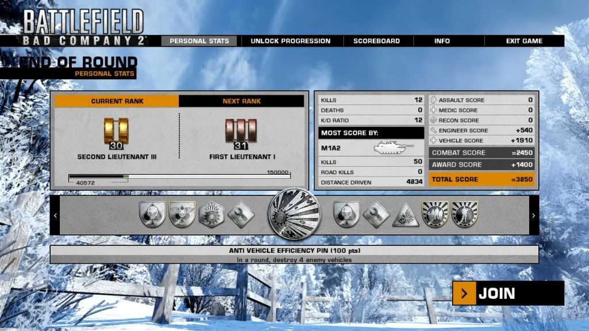Viewport: 589px width, 331px height.
Task: Switch to the Scoreboard tab
Action: (x=376, y=41)
